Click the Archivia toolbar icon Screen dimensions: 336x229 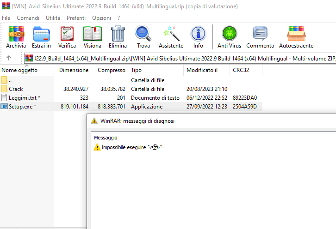[16, 34]
